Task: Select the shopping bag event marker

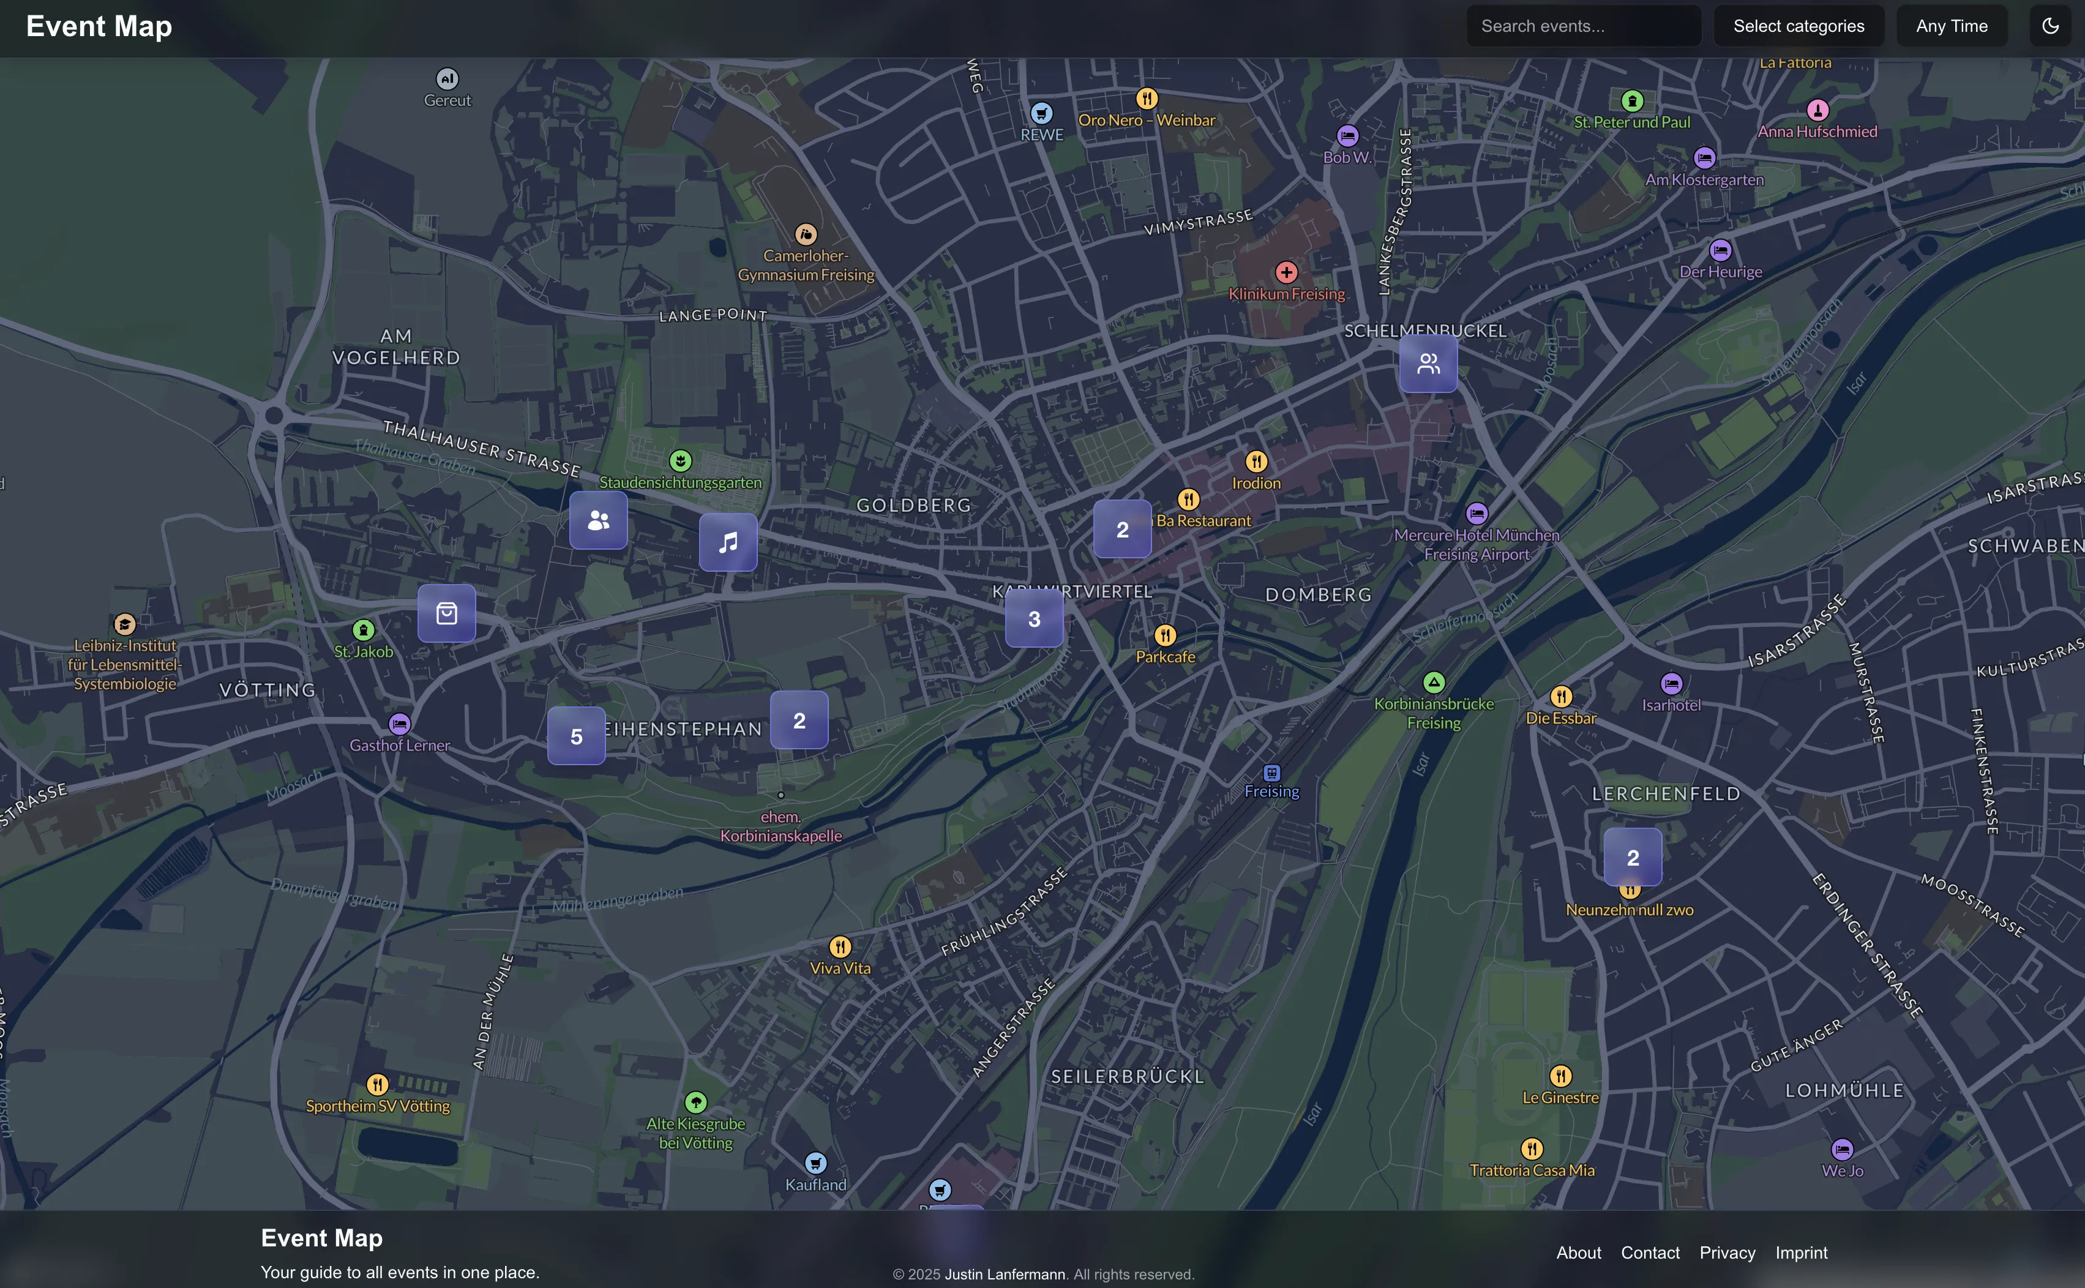Action: click(x=446, y=613)
